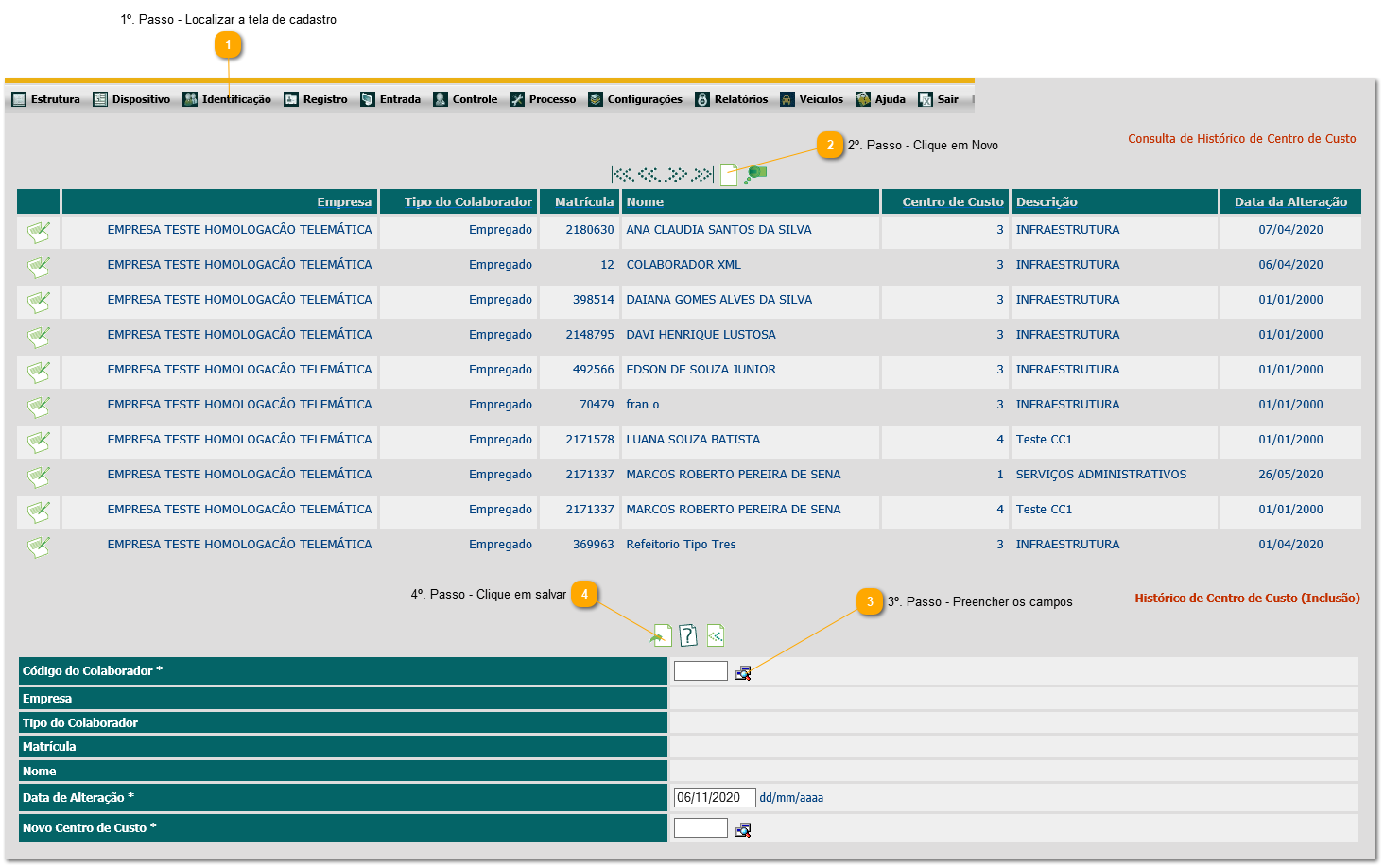The width and height of the screenshot is (1384, 868).
Task: Edit record of DAVI HENRIQUE LUSTOSA
Action: (x=39, y=337)
